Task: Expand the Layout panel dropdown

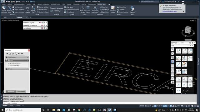Action: tap(72, 15)
